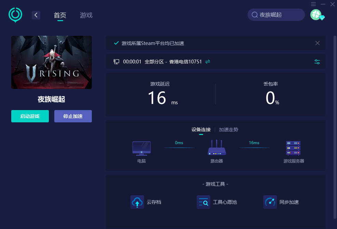337x229 pixels.
Task: Click the green accelerator logo icon
Action: coord(15,15)
